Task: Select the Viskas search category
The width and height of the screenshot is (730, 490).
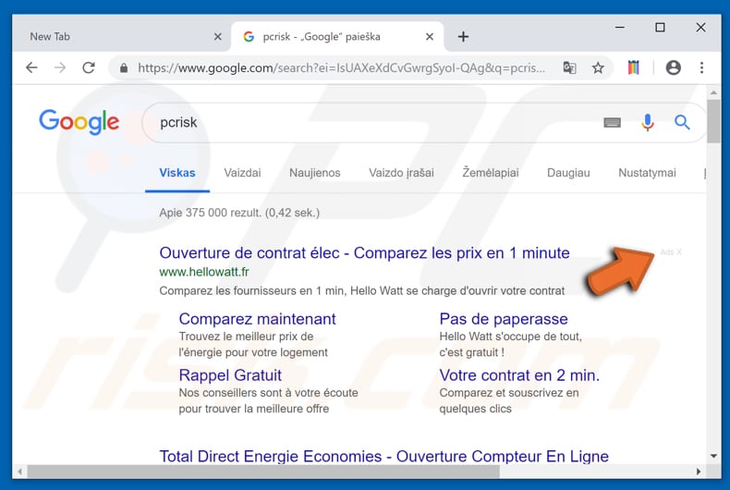Action: (177, 173)
